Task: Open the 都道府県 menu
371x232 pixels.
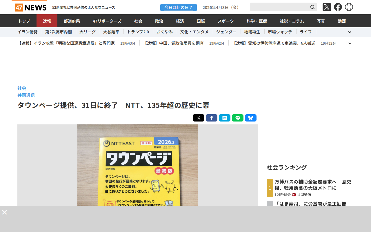Action: click(x=72, y=21)
